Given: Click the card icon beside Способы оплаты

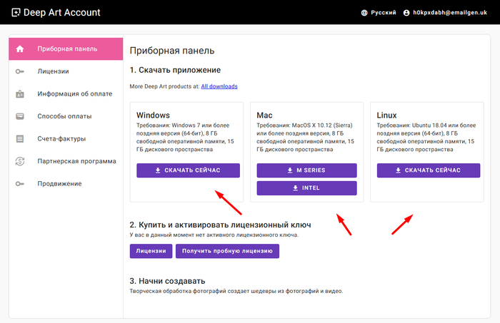Looking at the screenshot, I should click(20, 116).
